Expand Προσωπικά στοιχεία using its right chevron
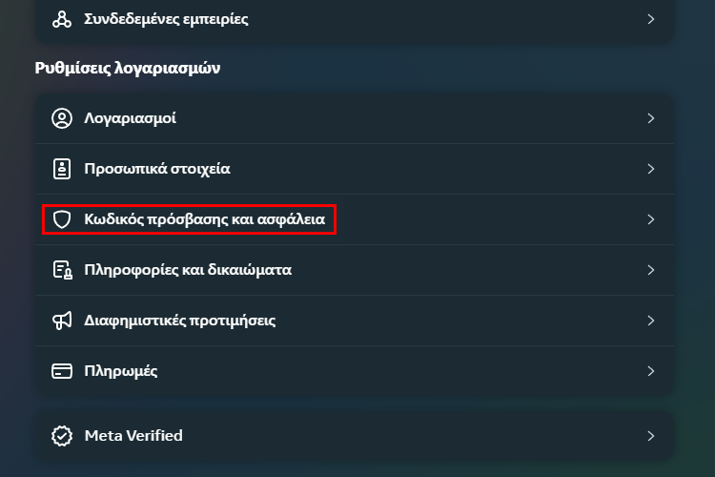The image size is (715, 477). (651, 169)
